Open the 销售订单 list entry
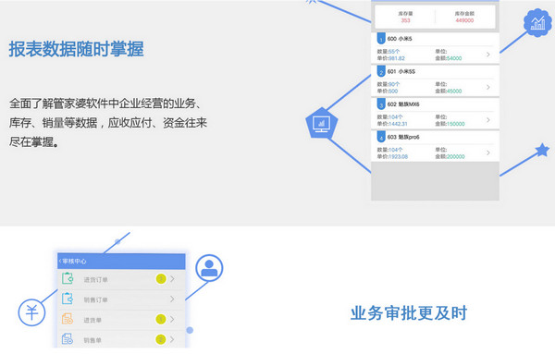Viewport: 555px width, 354px height. pos(121,299)
